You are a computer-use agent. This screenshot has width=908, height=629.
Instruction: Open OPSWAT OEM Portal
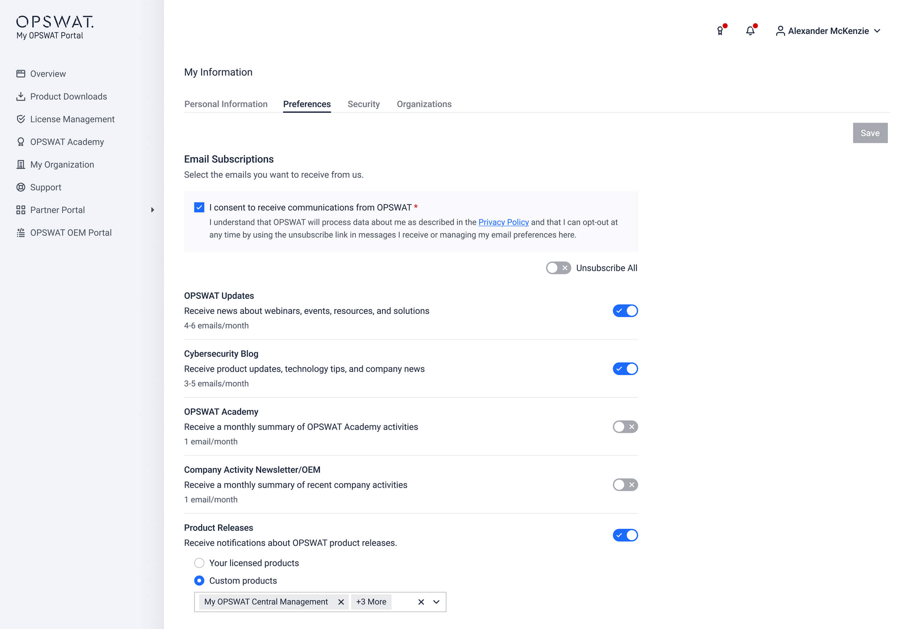coord(71,233)
